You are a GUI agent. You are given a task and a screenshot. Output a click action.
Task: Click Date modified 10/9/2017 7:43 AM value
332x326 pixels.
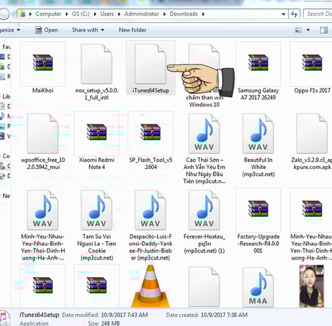point(124,315)
